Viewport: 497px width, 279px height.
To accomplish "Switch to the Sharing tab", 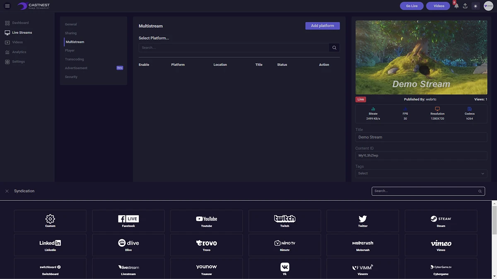I will pyautogui.click(x=71, y=33).
